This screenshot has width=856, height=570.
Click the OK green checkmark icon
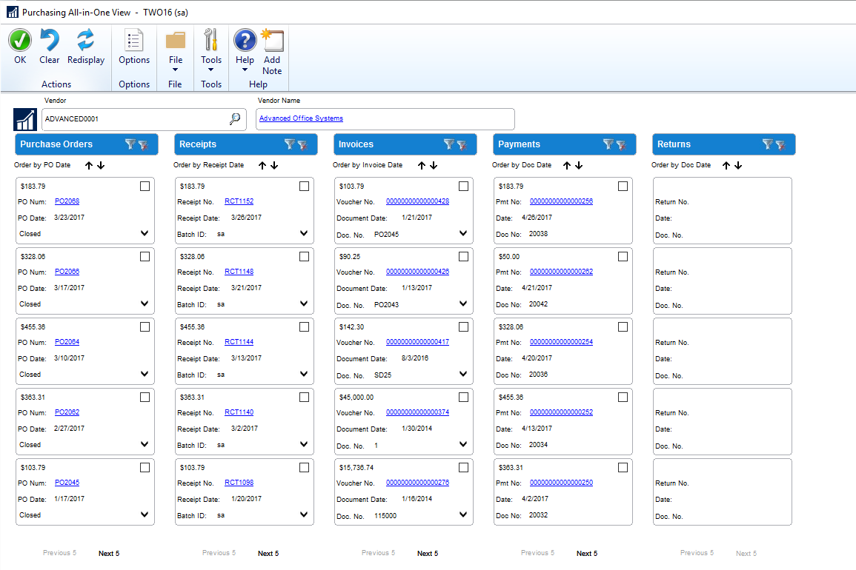20,41
